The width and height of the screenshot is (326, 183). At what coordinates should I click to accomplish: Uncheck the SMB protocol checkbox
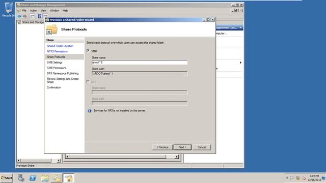click(x=88, y=51)
